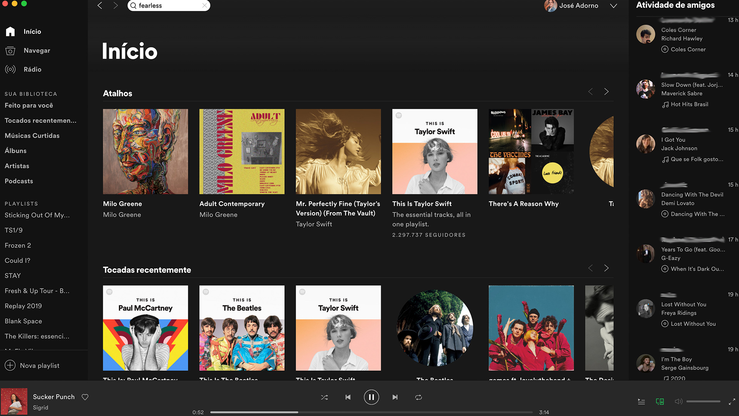Viewport: 739px width, 416px height.
Task: Open Richard Hawley artist in friend activity
Action: [x=682, y=39]
